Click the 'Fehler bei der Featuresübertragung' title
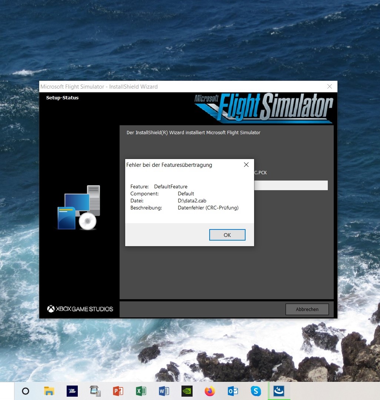The width and height of the screenshot is (380, 400). pos(169,165)
